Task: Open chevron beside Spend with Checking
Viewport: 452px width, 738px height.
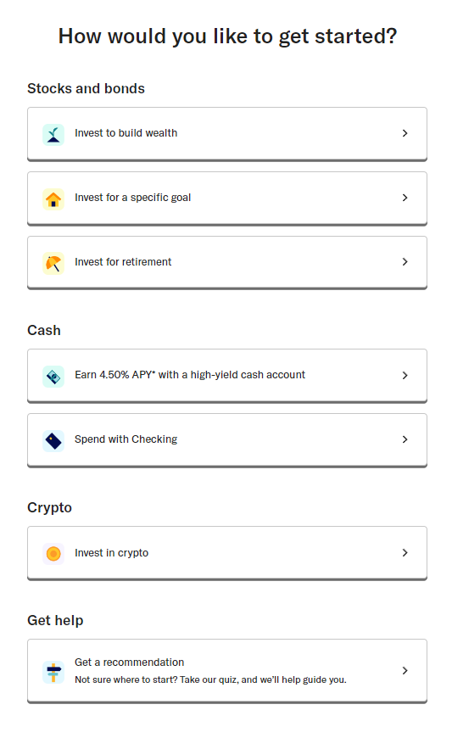Action: [x=405, y=439]
